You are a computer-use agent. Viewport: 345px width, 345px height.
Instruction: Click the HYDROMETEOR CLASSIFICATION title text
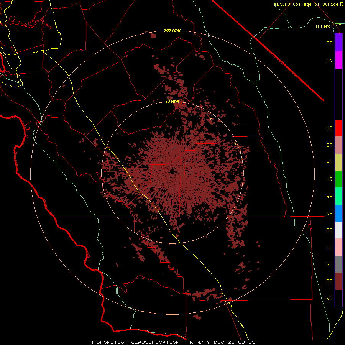tap(135, 342)
